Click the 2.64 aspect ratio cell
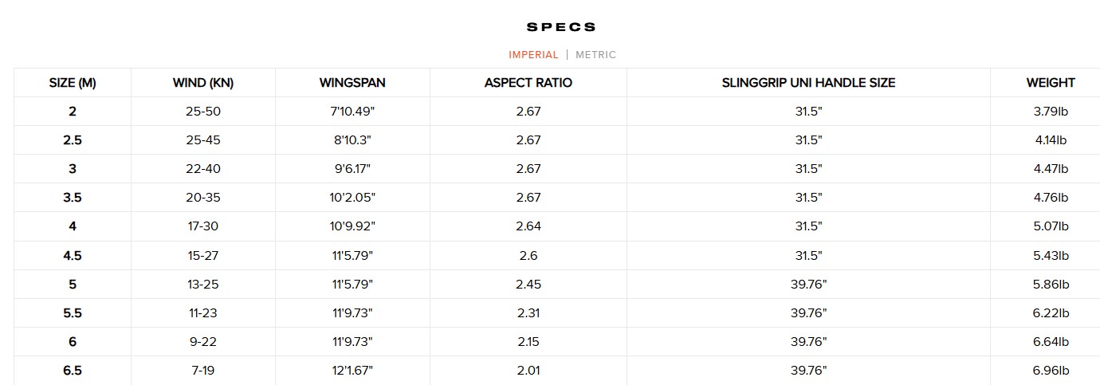The width and height of the screenshot is (1100, 385). 528,226
